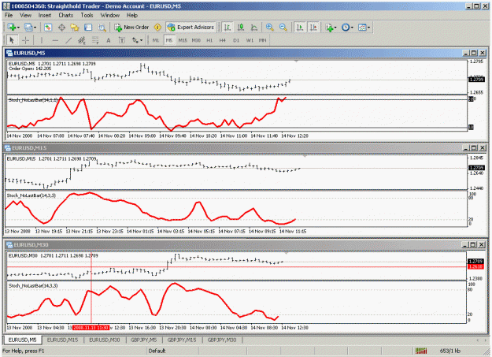Select the crosshair tool
Screen dimensions: 492x357
25,40
